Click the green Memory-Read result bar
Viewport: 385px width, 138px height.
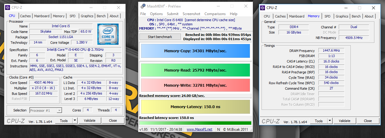pyautogui.click(x=195, y=70)
